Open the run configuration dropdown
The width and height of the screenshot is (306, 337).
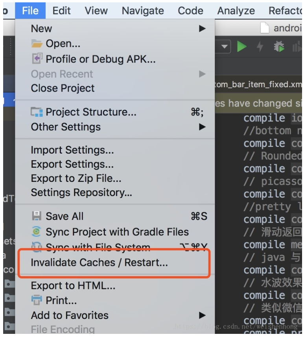[x=225, y=47]
